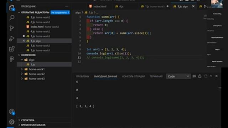Viewport: 228px width, 128px height.
Task: Maximize the bottom panel with chevron
Action: click(x=211, y=76)
